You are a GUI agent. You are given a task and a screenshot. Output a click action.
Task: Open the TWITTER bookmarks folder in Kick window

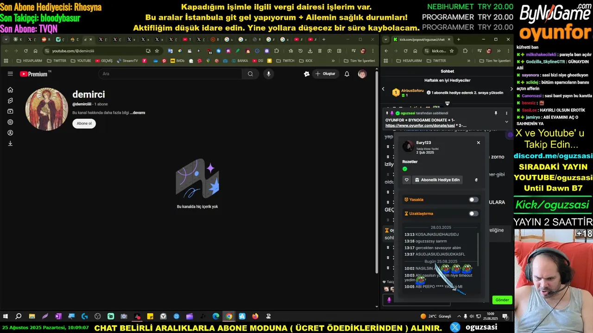pos(436,61)
